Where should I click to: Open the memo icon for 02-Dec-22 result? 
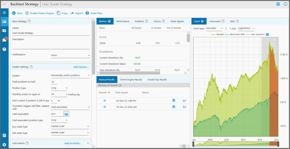[x=174, y=101]
